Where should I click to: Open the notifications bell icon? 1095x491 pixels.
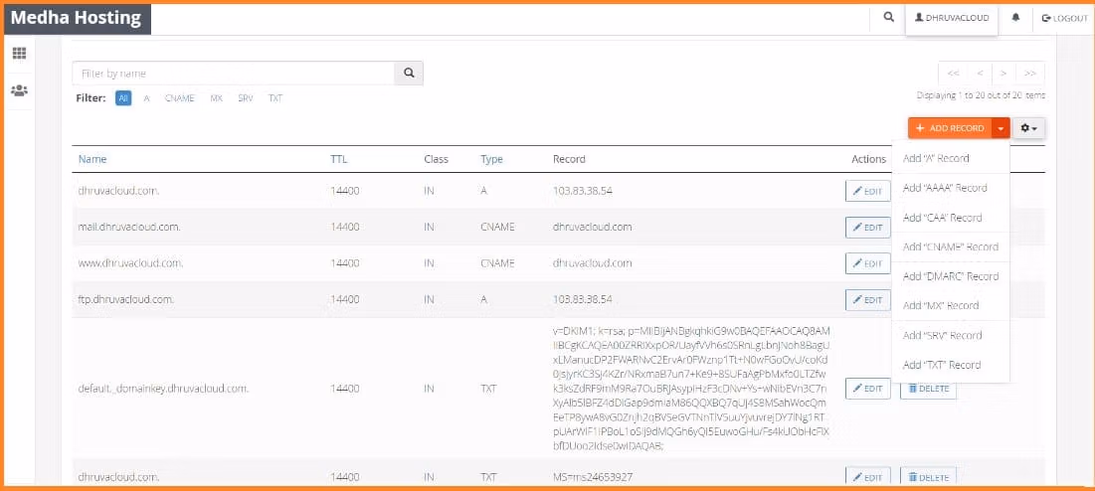click(x=1015, y=18)
